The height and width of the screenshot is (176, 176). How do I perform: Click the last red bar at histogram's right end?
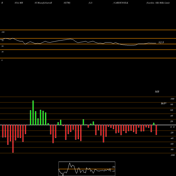point(156,130)
